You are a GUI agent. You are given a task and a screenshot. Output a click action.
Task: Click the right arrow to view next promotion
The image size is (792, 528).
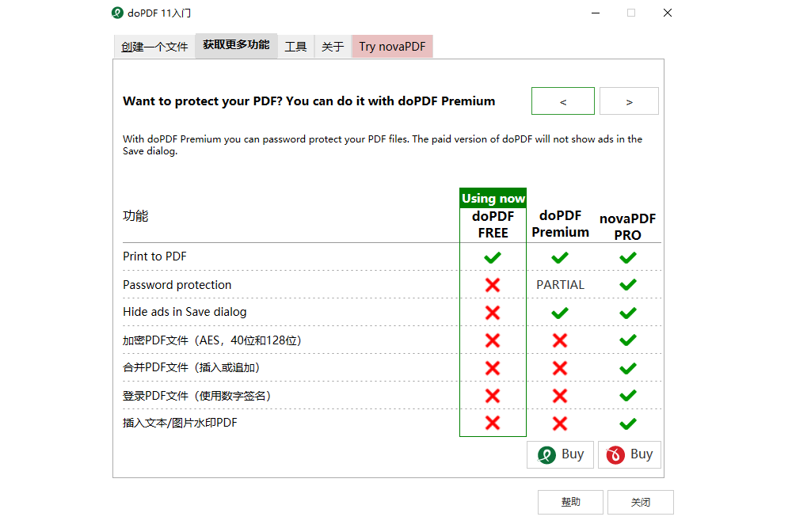pos(629,101)
